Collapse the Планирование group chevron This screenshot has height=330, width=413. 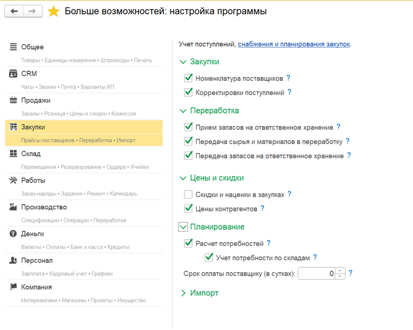(x=183, y=227)
